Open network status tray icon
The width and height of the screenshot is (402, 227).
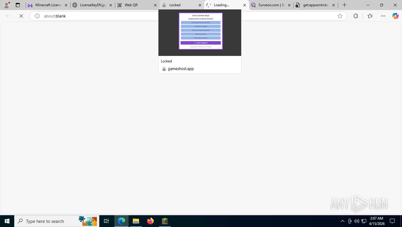tap(364, 221)
